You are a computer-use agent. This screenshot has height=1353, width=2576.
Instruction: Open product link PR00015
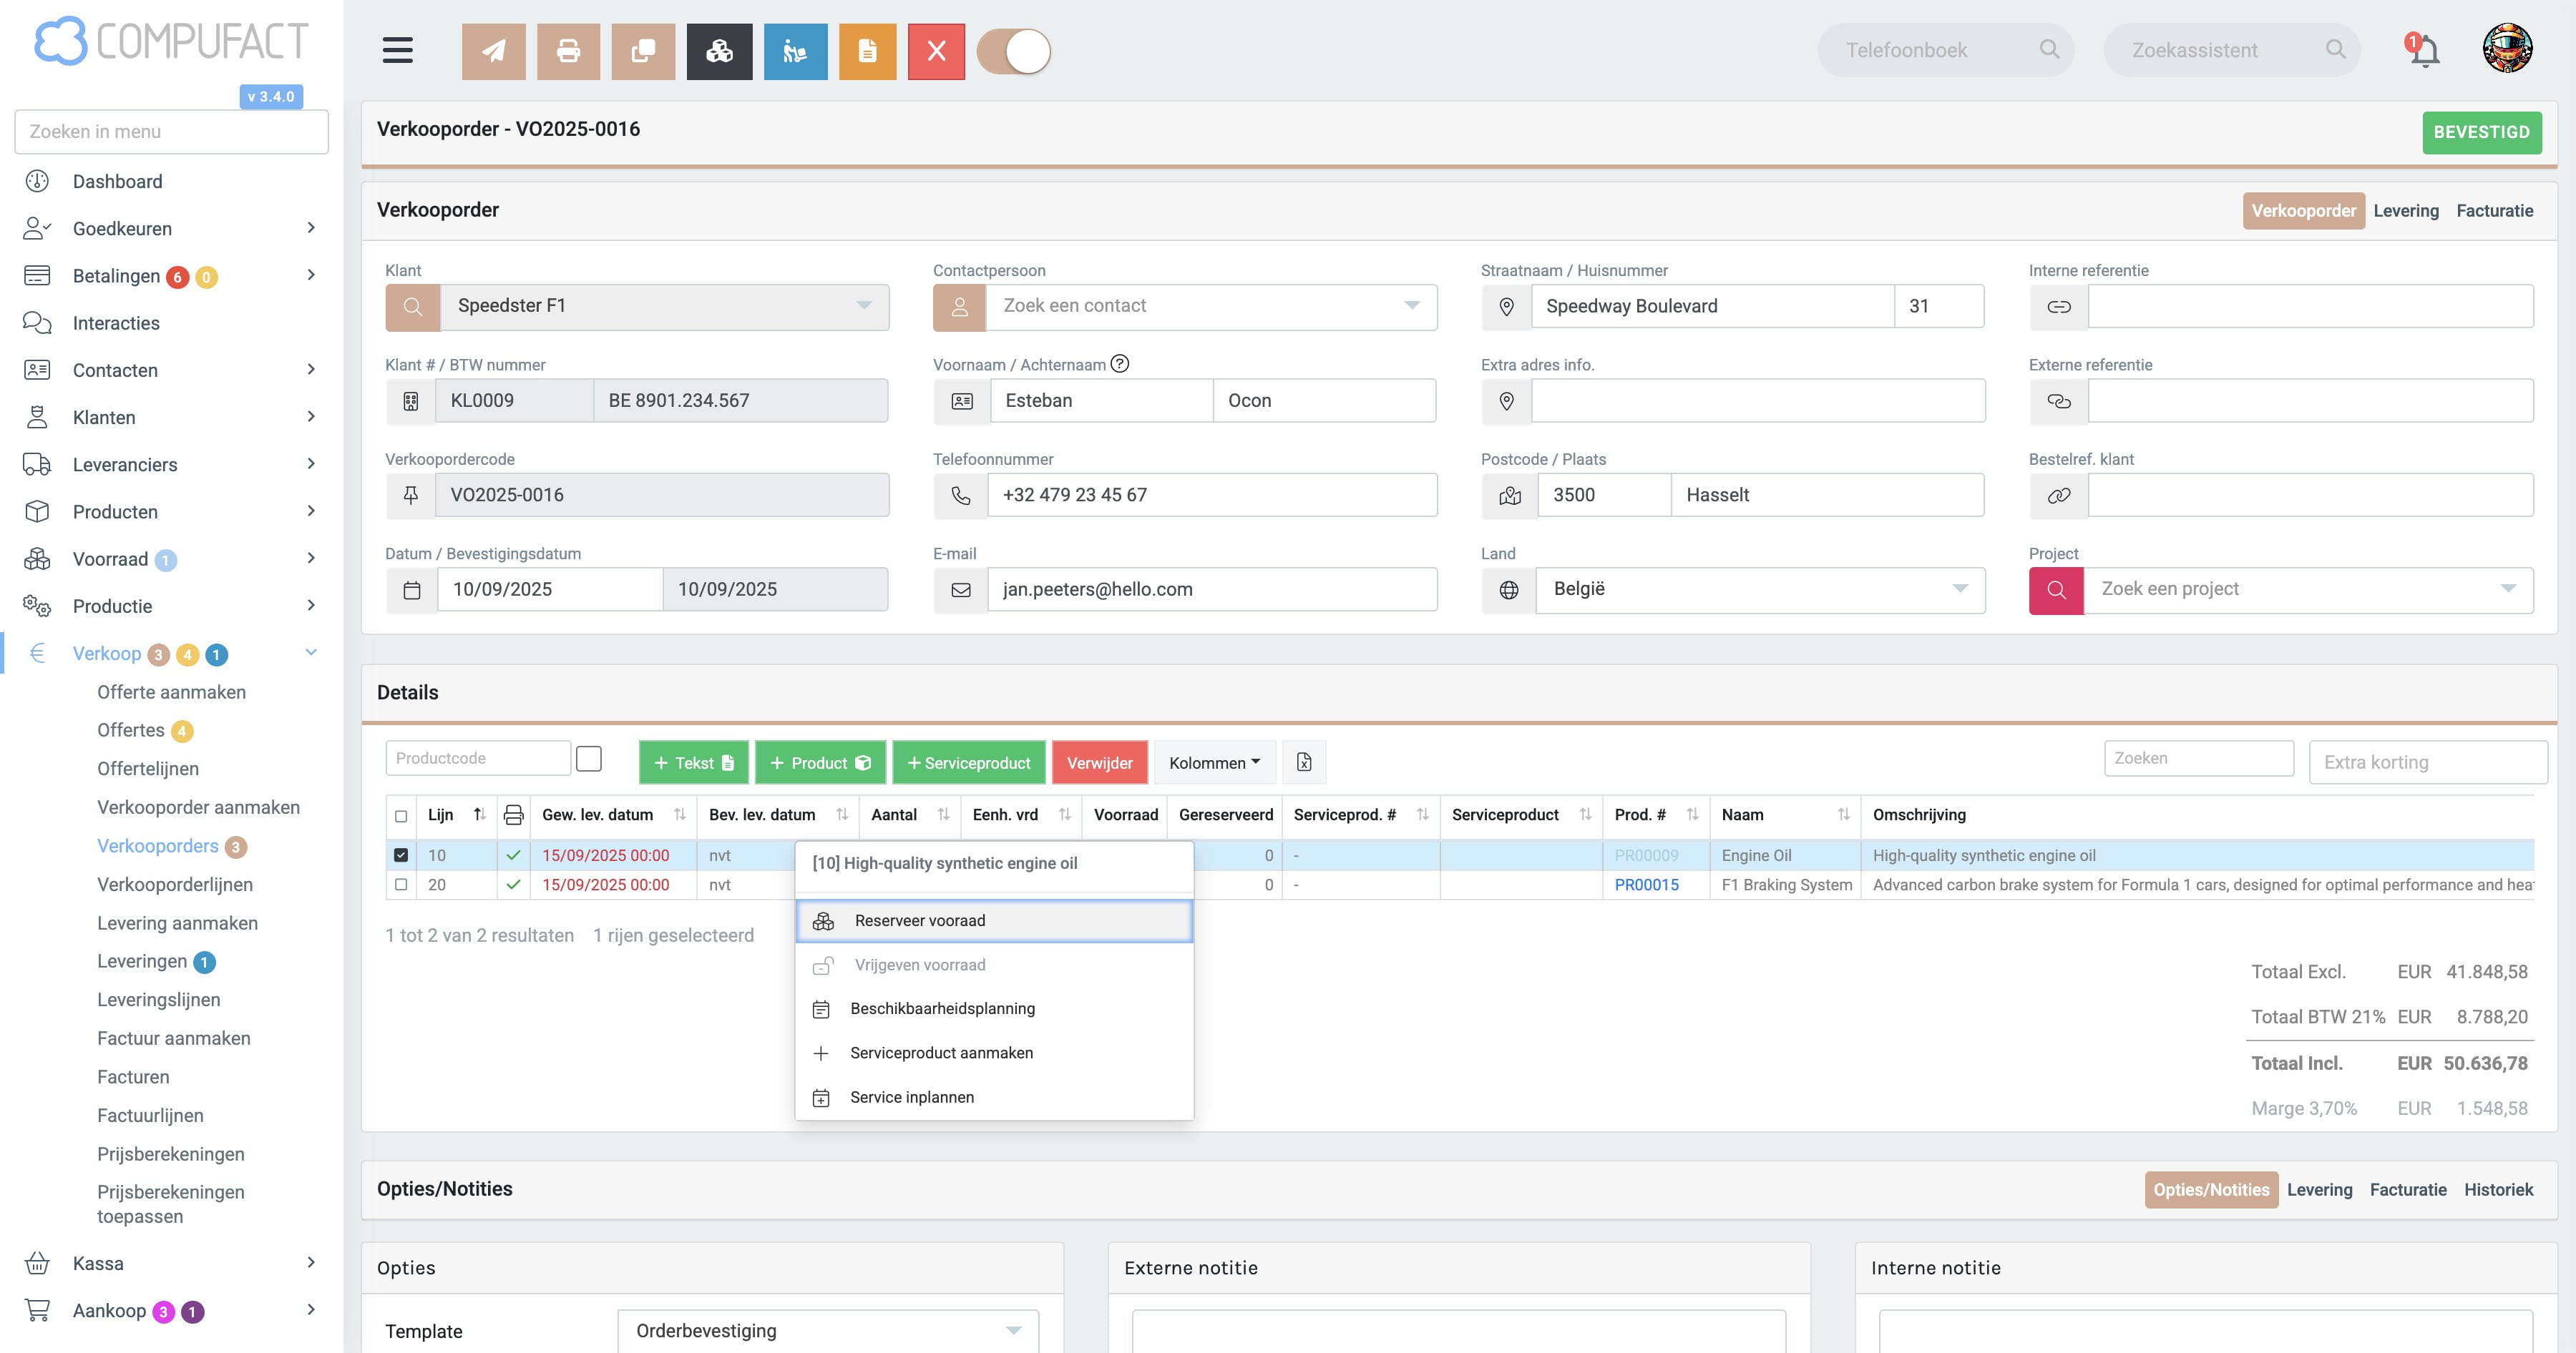1646,885
